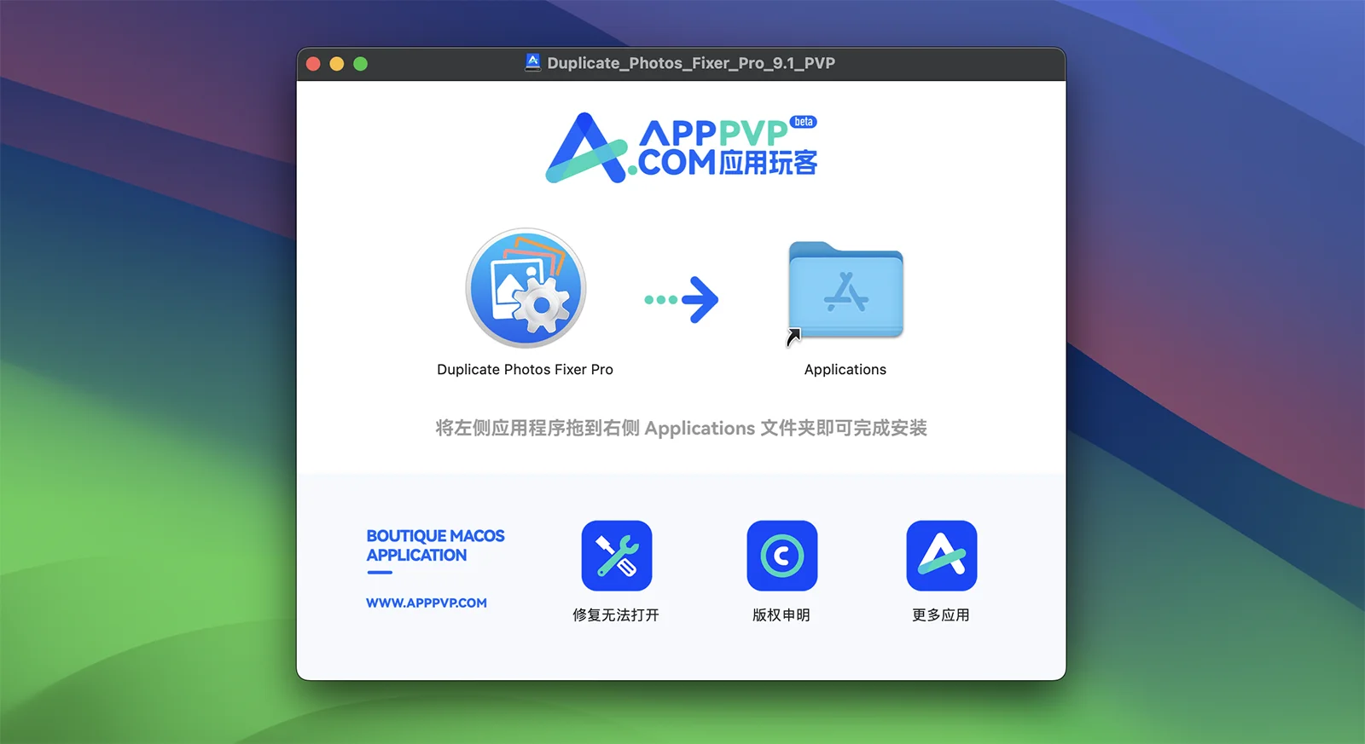Click the Chinese installation instruction text
This screenshot has height=744, width=1365.
pos(681,428)
